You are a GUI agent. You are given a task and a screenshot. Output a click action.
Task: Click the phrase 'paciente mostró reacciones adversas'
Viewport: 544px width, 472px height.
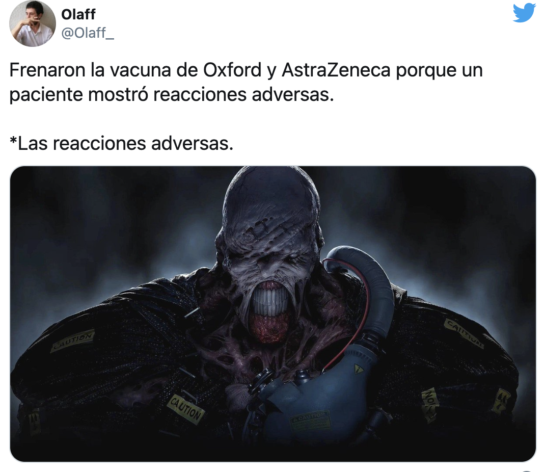[171, 95]
